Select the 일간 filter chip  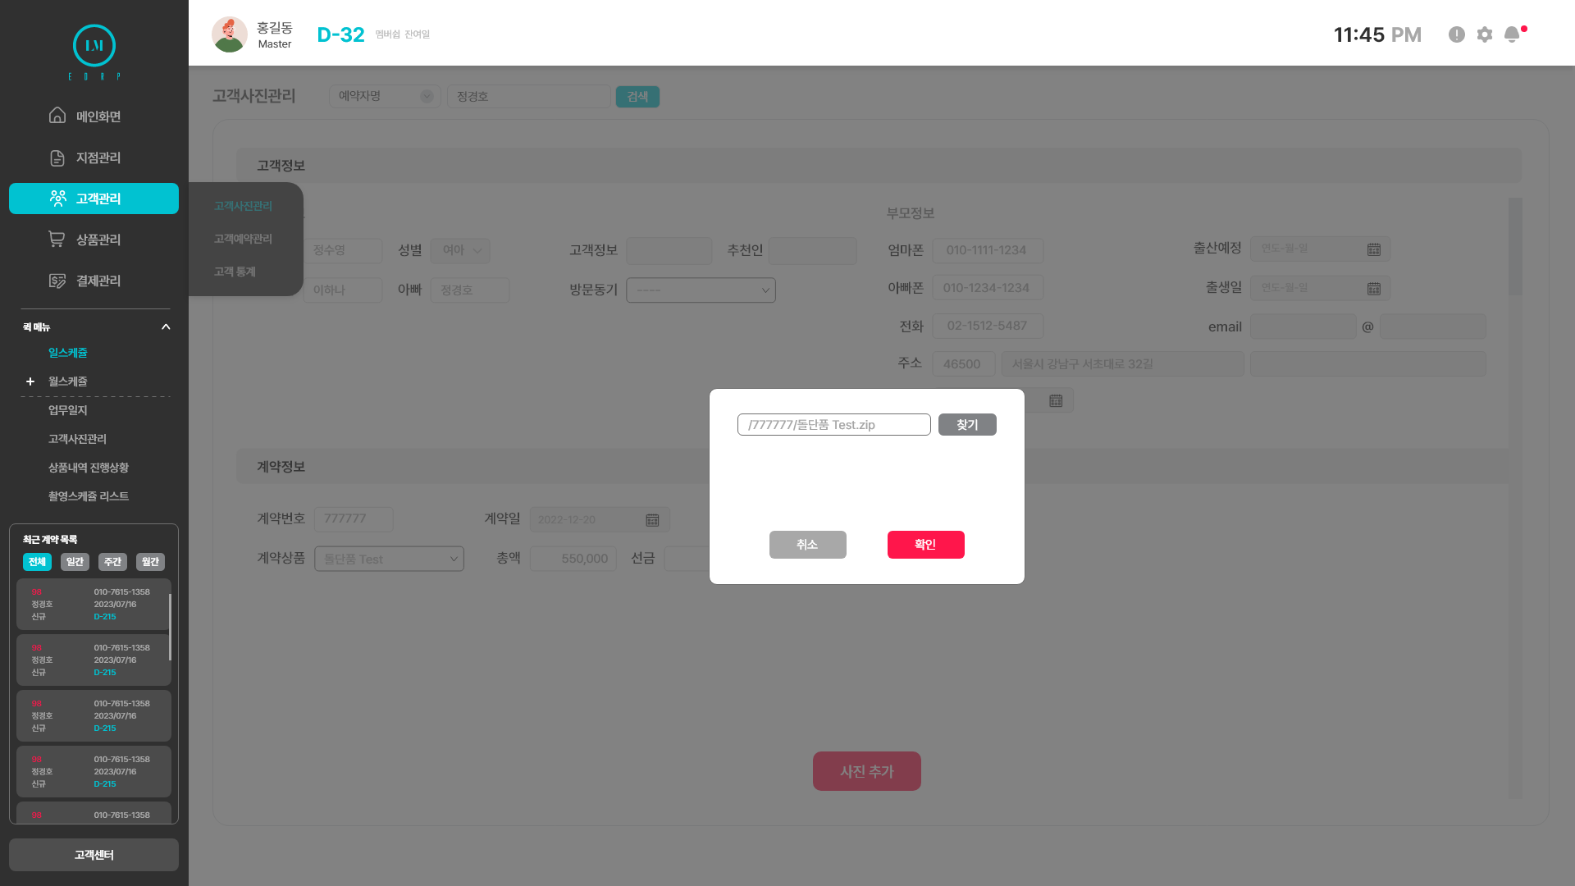(x=75, y=562)
